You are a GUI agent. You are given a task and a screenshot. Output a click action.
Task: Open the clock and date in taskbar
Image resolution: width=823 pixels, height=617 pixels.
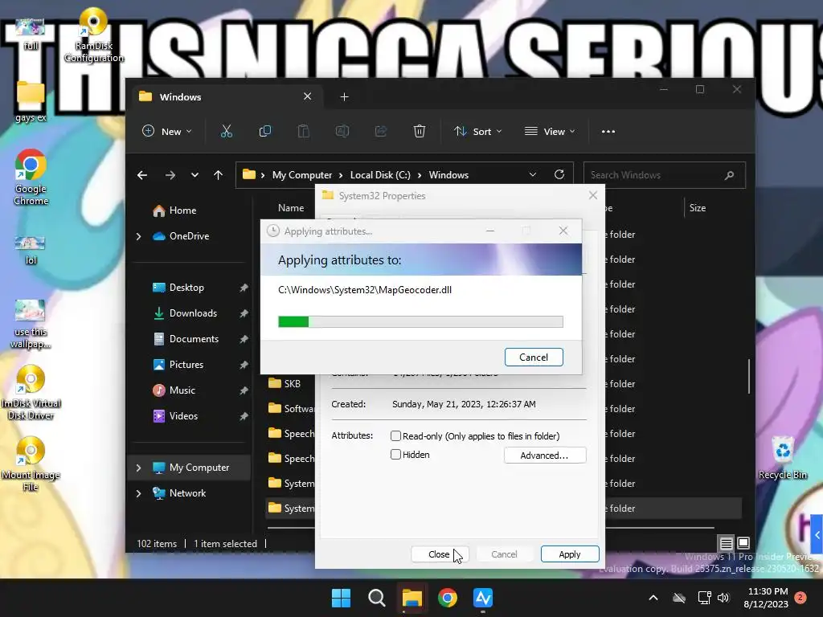(766, 598)
